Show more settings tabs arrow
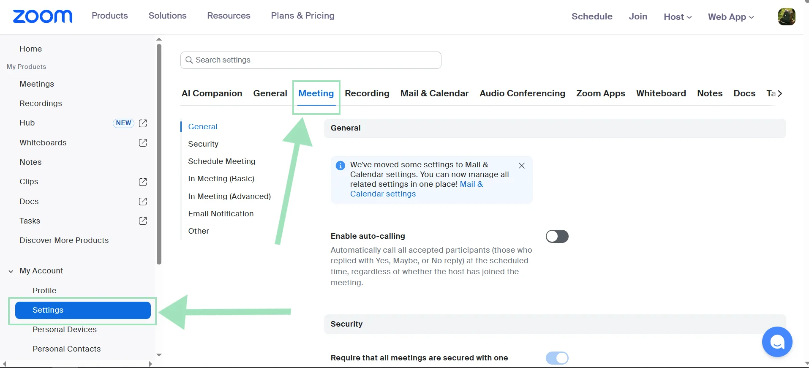 [x=780, y=93]
